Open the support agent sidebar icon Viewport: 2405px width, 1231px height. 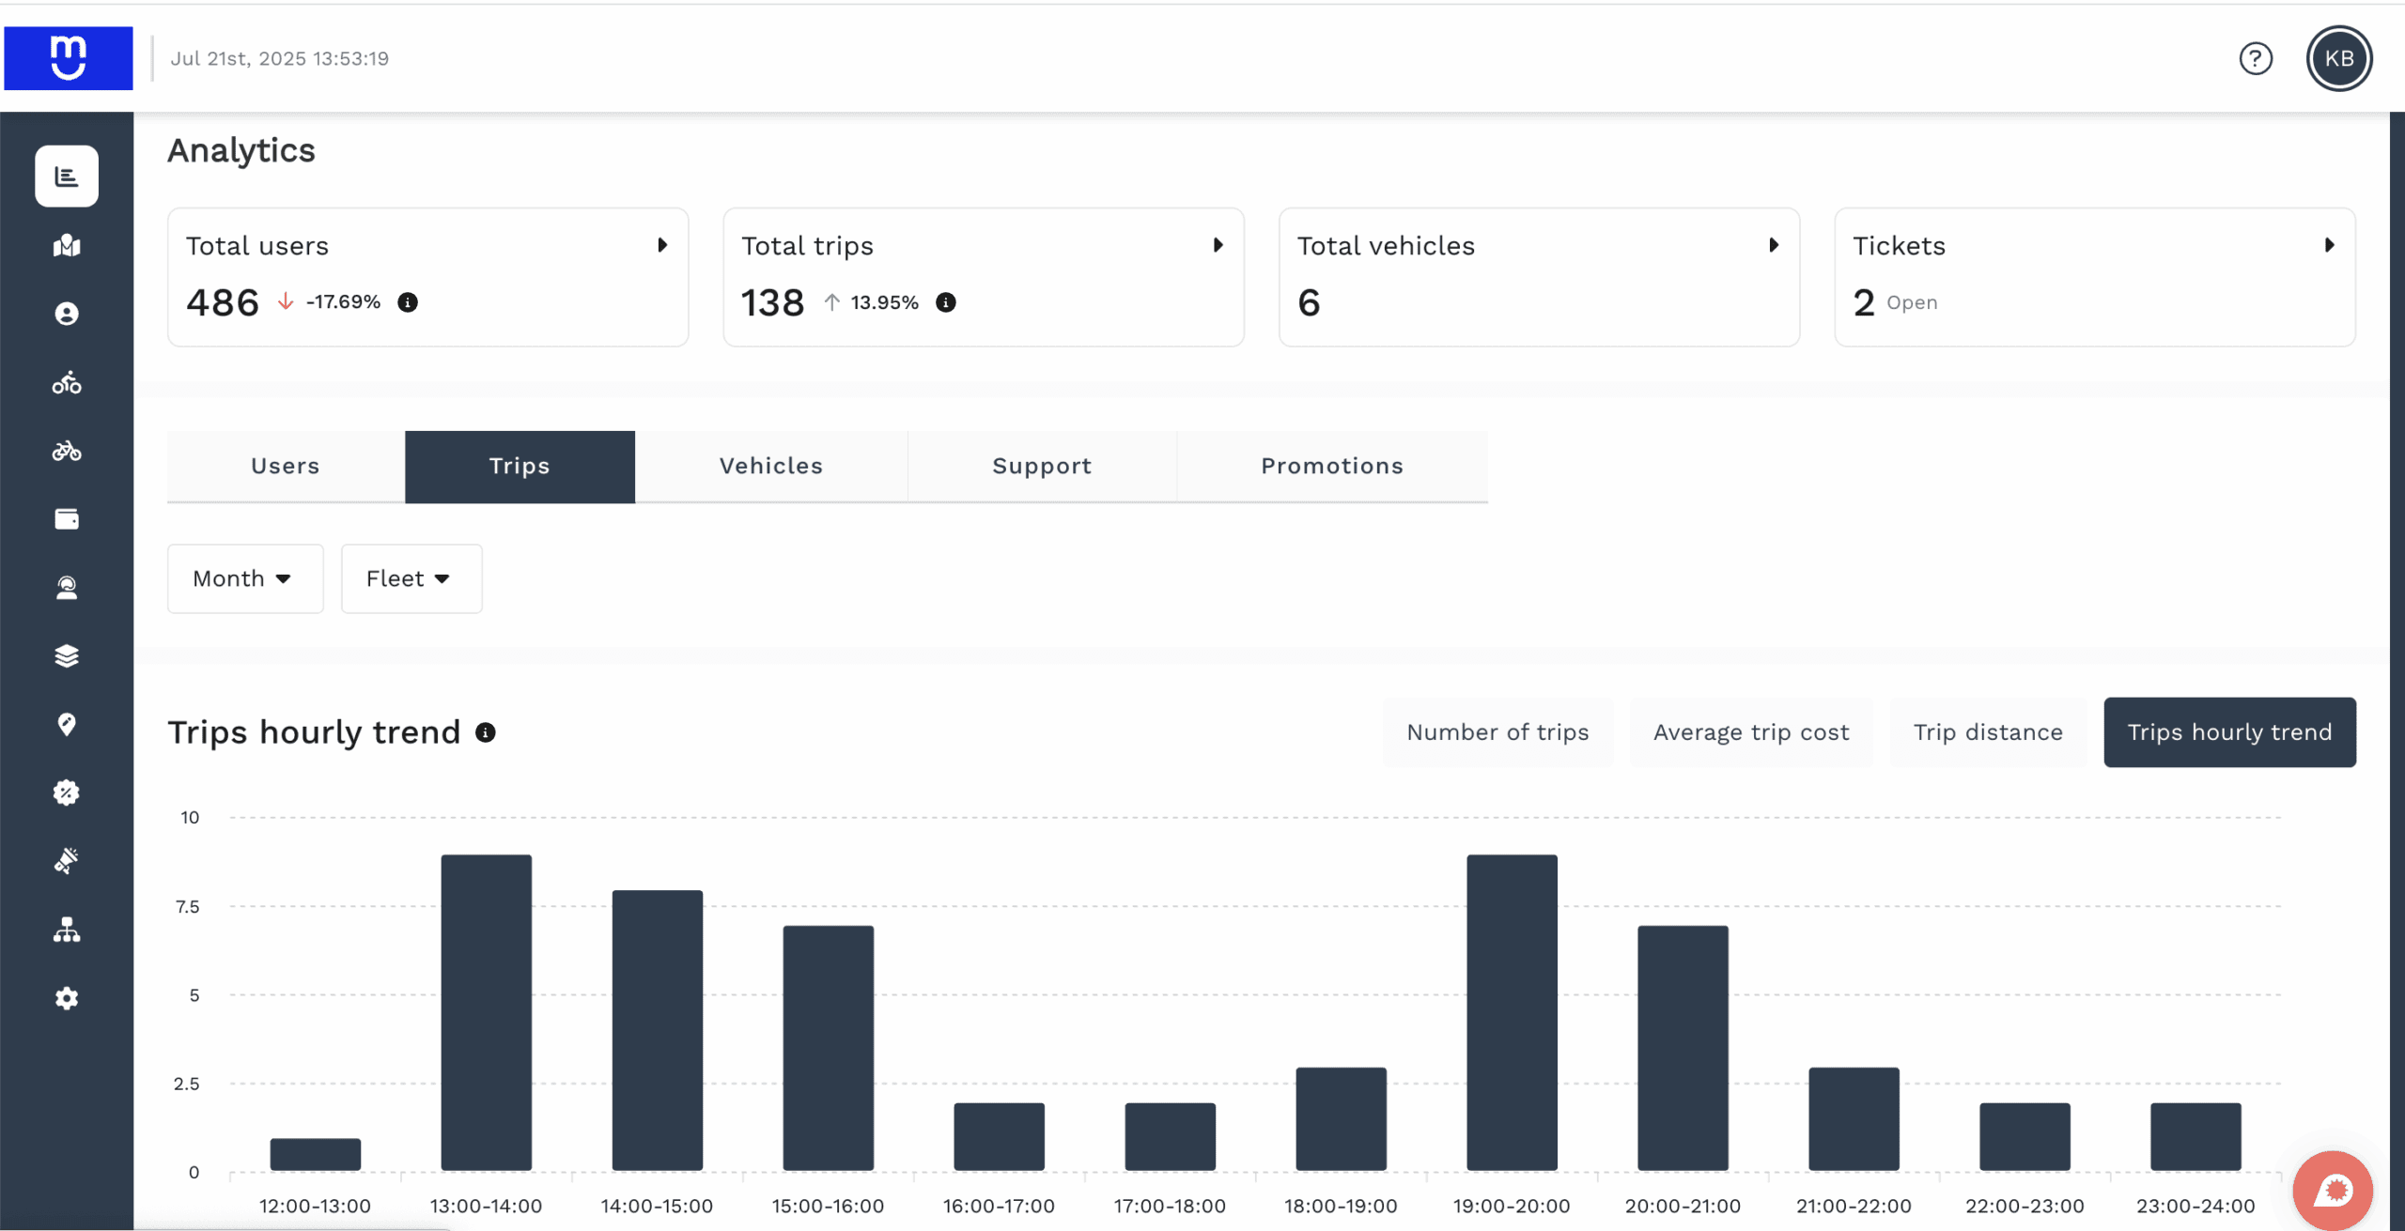click(67, 588)
